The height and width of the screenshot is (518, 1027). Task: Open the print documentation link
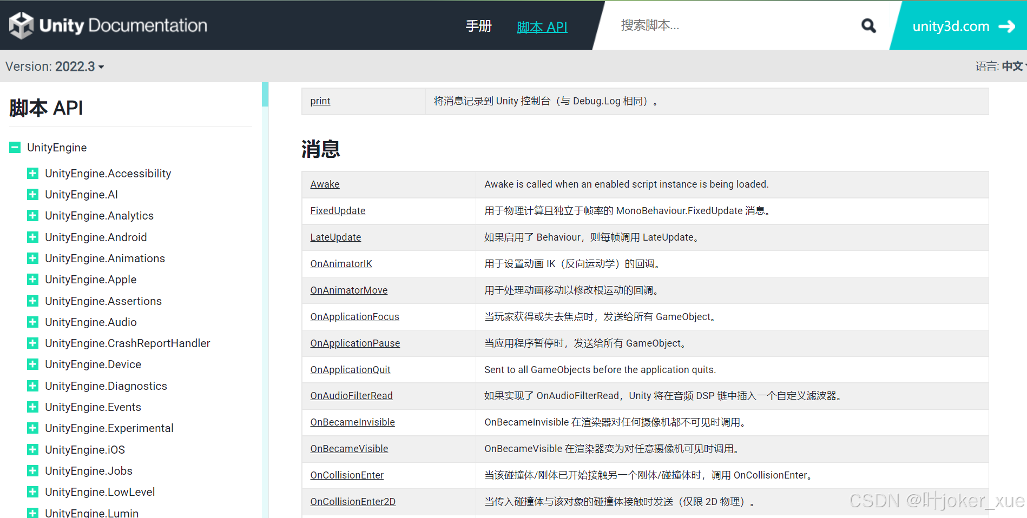click(320, 101)
